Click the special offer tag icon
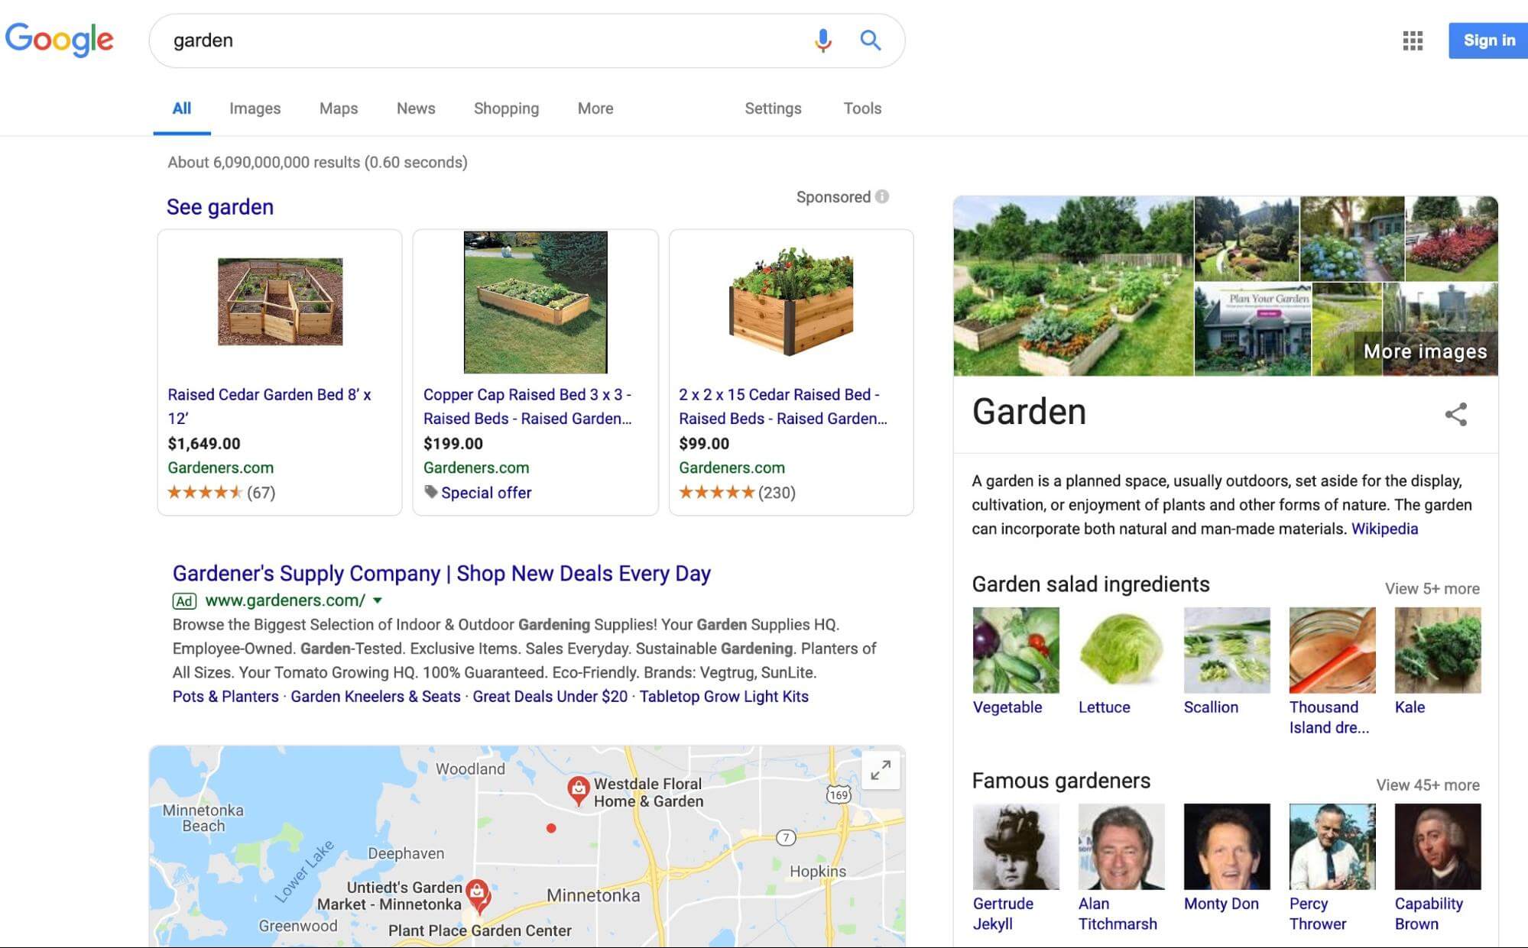The height and width of the screenshot is (948, 1528). pos(431,492)
